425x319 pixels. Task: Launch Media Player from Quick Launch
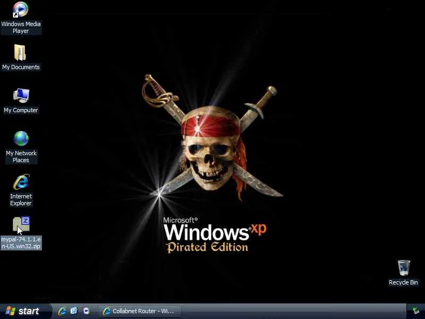tap(86, 311)
